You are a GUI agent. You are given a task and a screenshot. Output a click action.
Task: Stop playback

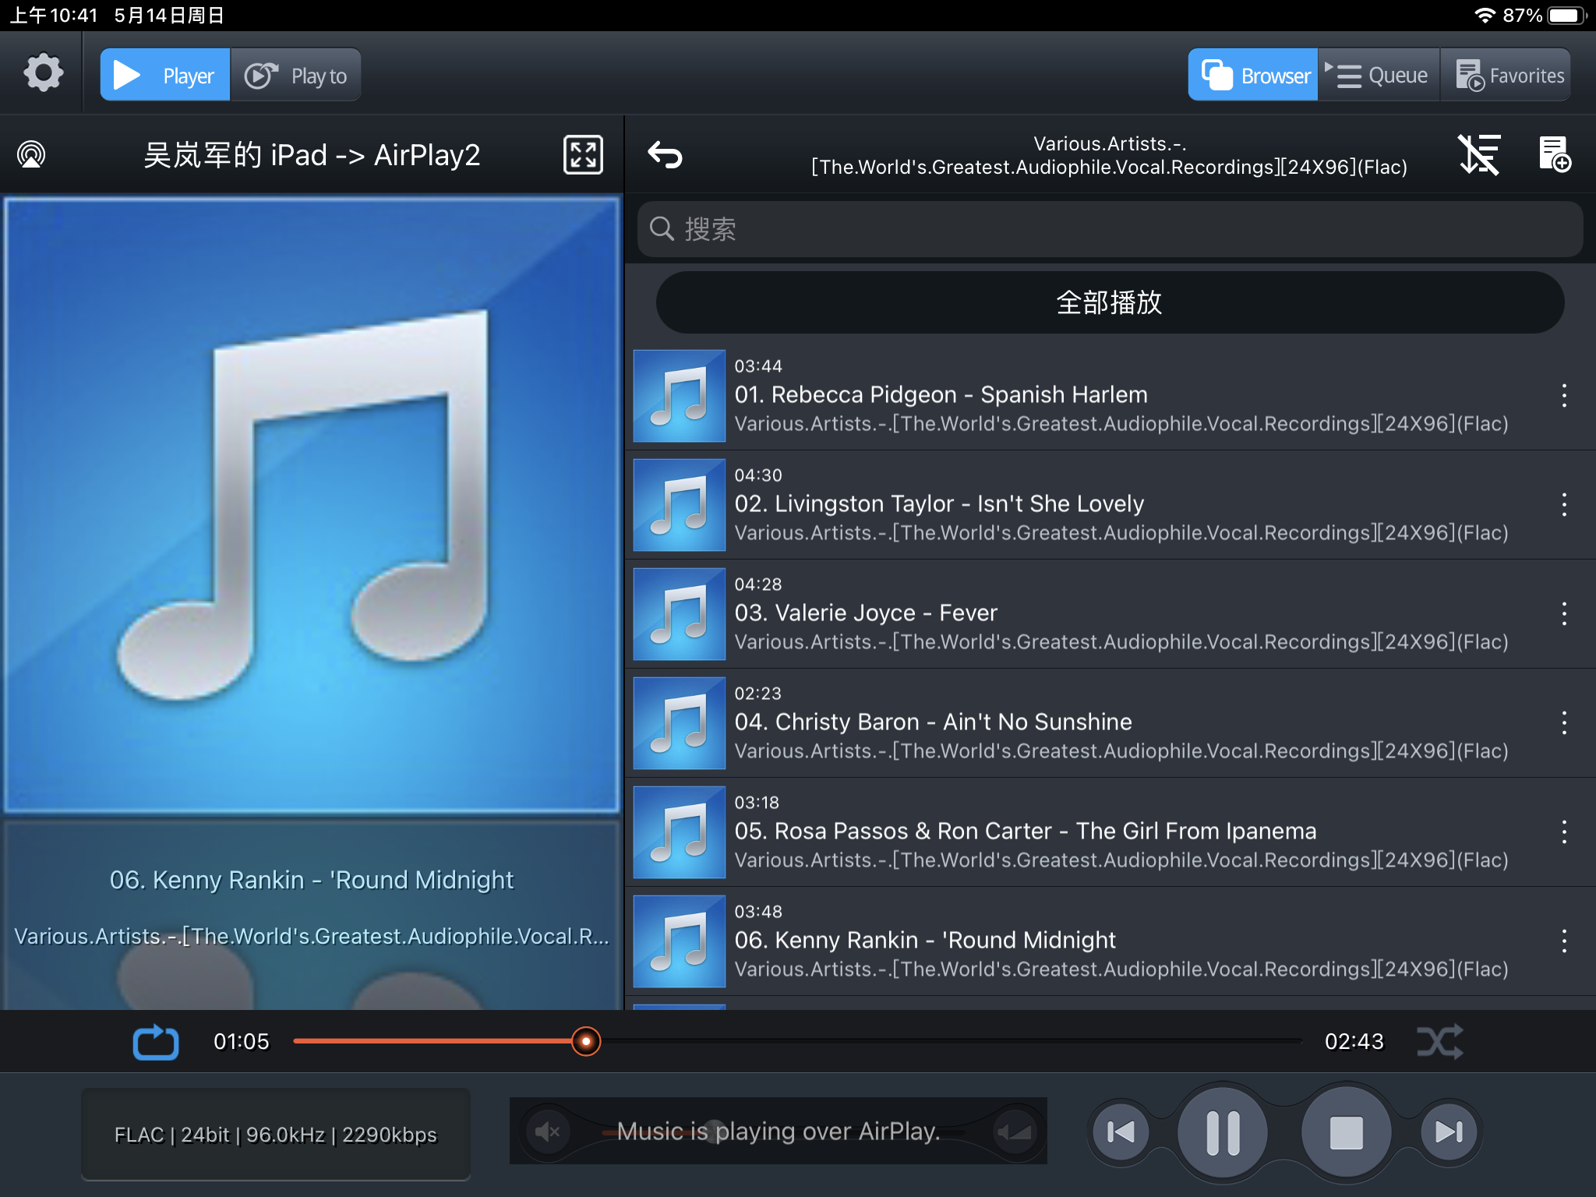[1346, 1132]
